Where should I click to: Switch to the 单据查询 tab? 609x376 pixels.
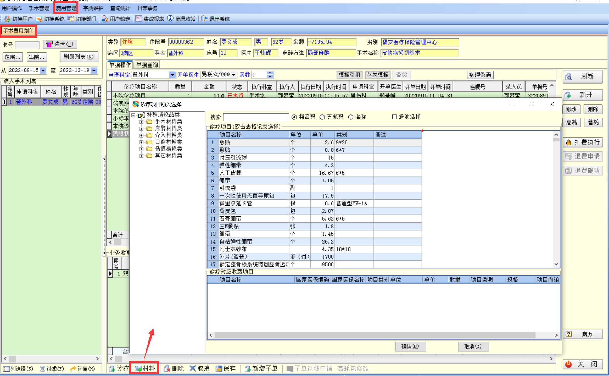coord(147,65)
